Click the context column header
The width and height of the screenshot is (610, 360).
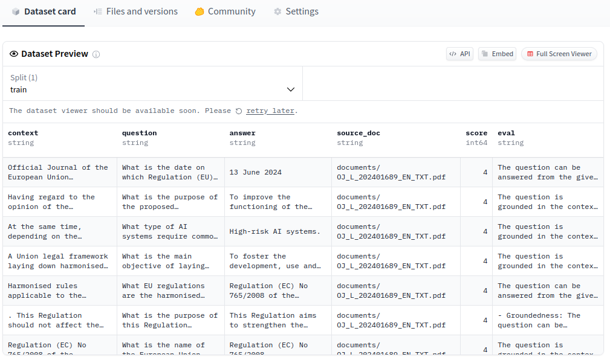23,133
